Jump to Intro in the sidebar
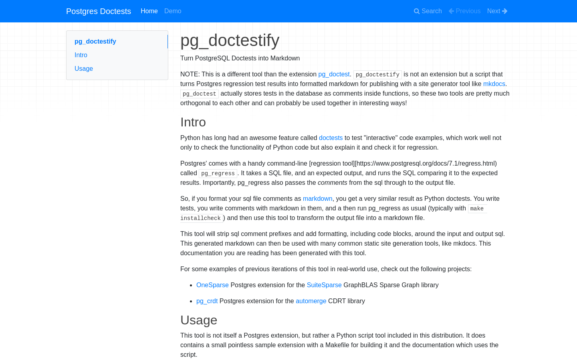Viewport: 577px width, 360px height. [81, 55]
